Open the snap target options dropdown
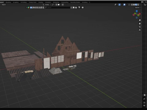The height and width of the screenshot is (110, 147). pyautogui.click(x=59, y=5)
